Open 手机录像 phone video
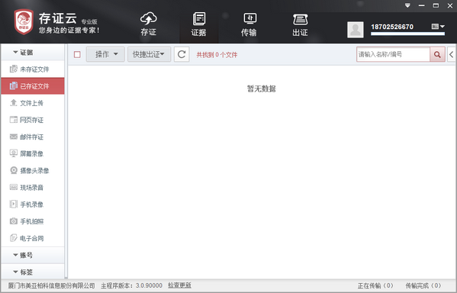The height and width of the screenshot is (293, 457). [x=33, y=204]
